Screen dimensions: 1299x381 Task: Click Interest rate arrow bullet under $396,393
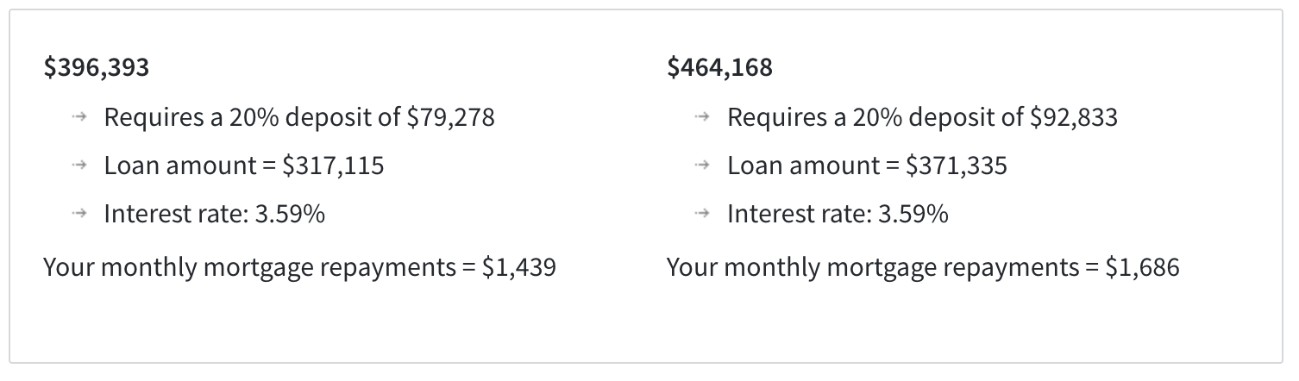80,214
